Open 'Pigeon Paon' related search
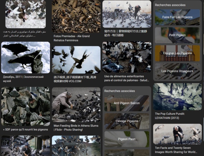The height and width of the screenshot is (156, 204). click(x=127, y=139)
